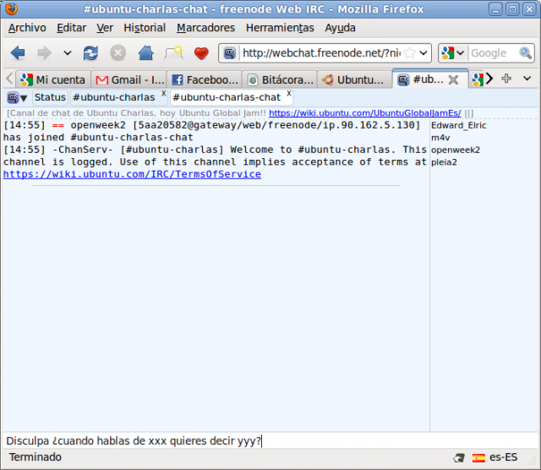Open the Archivo menu

tap(27, 28)
